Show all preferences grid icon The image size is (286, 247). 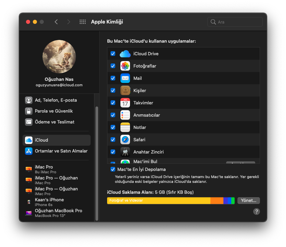[x=83, y=22]
